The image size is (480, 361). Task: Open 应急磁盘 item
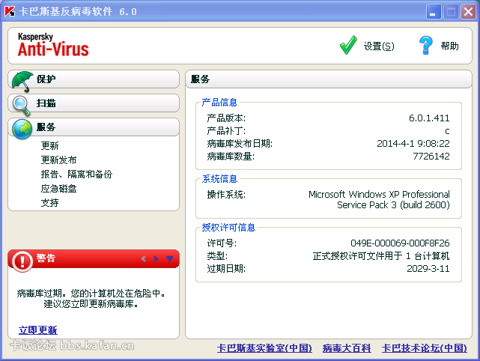pos(58,189)
